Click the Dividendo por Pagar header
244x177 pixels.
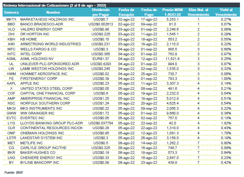click(101, 12)
